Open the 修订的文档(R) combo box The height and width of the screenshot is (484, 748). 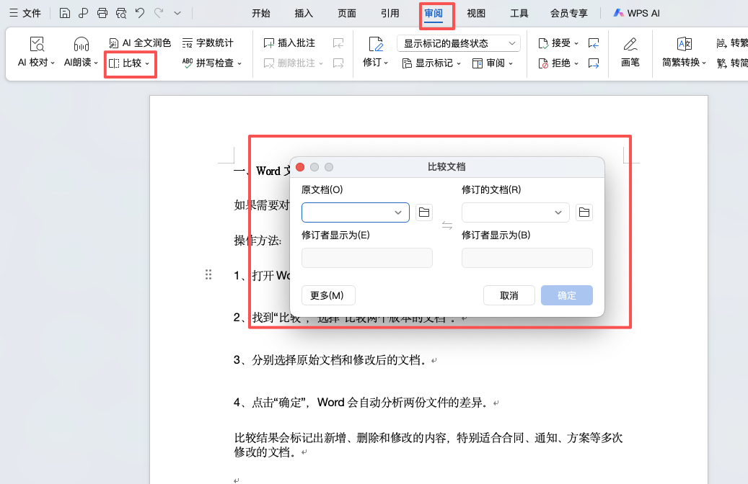coord(515,212)
